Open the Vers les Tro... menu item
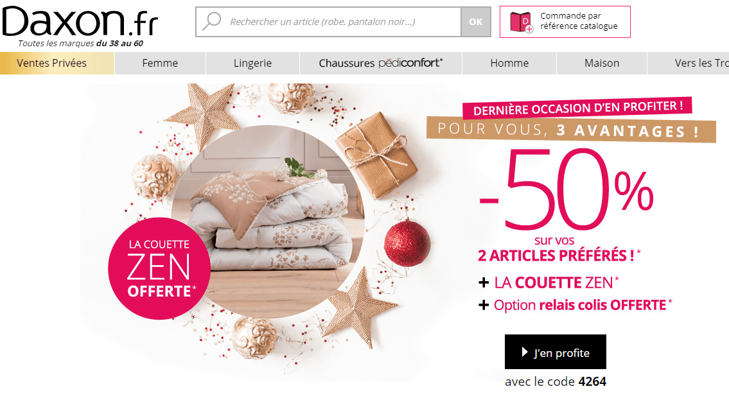This screenshot has width=729, height=398. 689,63
